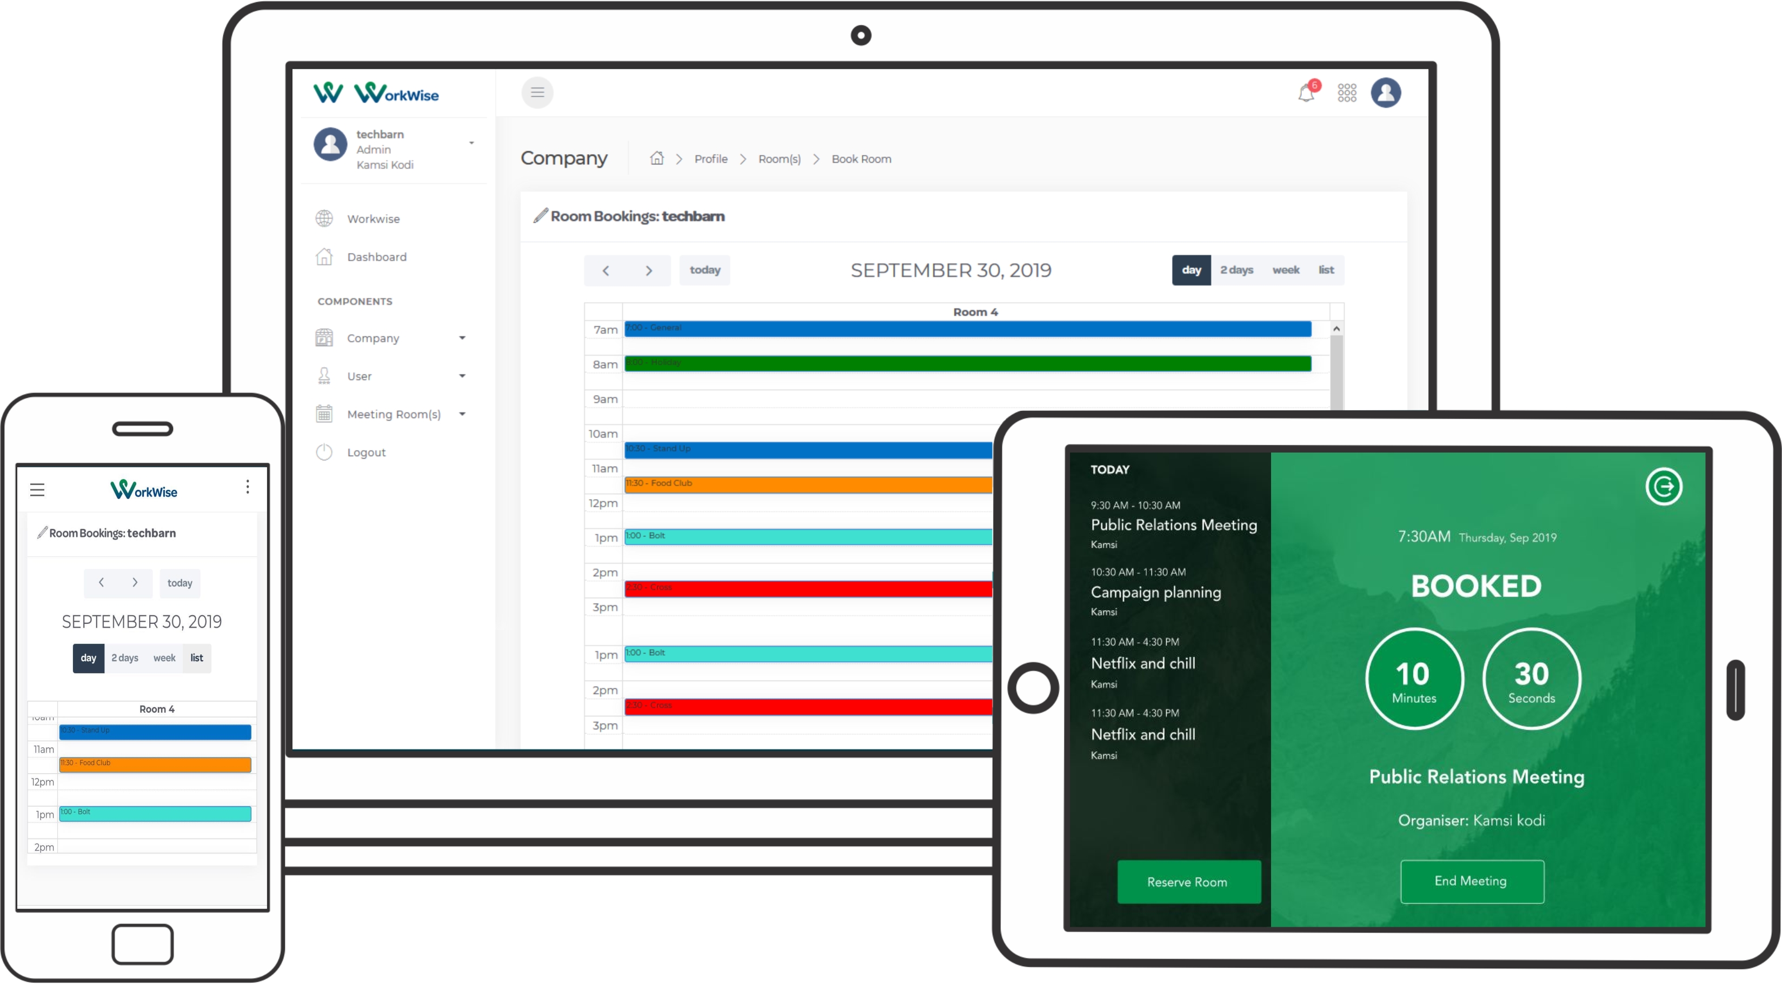Image resolution: width=1782 pixels, height=984 pixels.
Task: Click the Room 4 column header on laptop
Action: click(x=975, y=312)
